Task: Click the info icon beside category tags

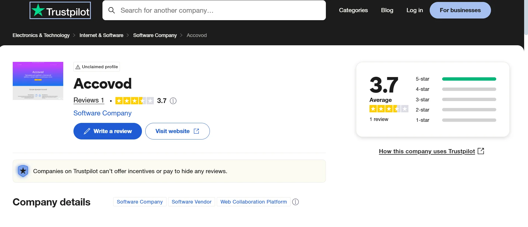Action: pyautogui.click(x=295, y=202)
